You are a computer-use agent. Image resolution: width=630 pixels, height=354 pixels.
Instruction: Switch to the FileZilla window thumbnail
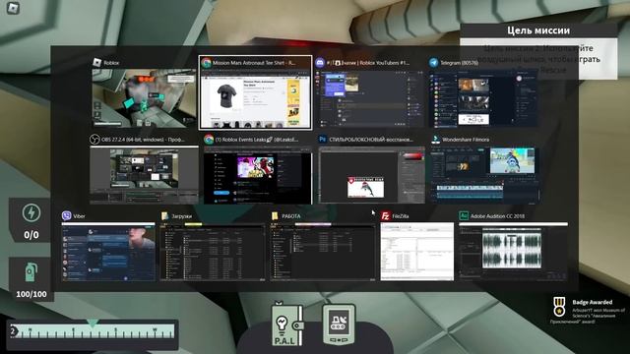pos(417,252)
